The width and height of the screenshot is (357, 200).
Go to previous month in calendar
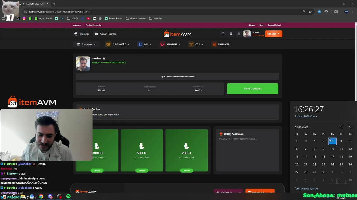pos(341,127)
